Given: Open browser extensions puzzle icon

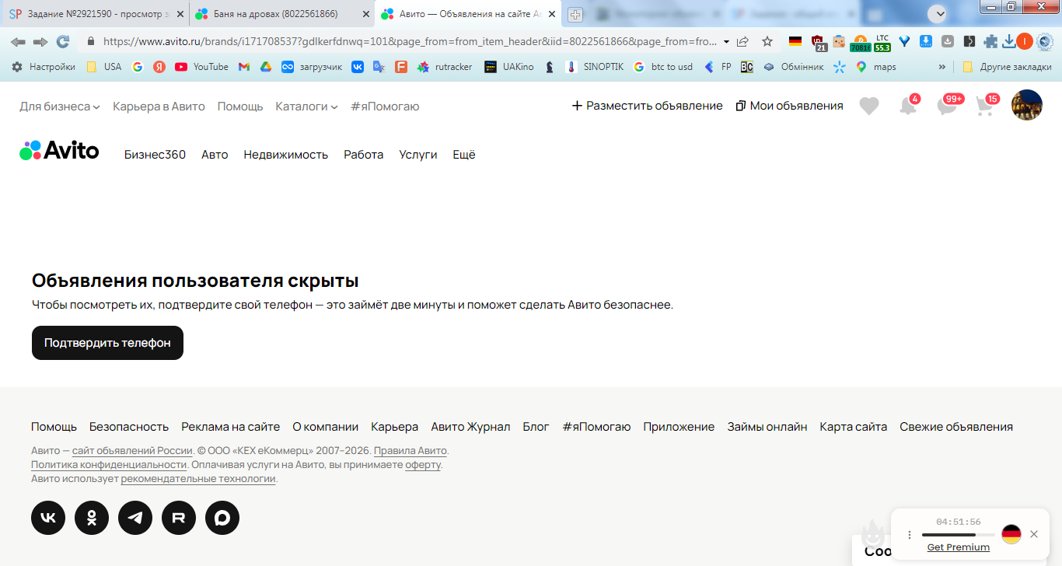Looking at the screenshot, I should pyautogui.click(x=990, y=41).
